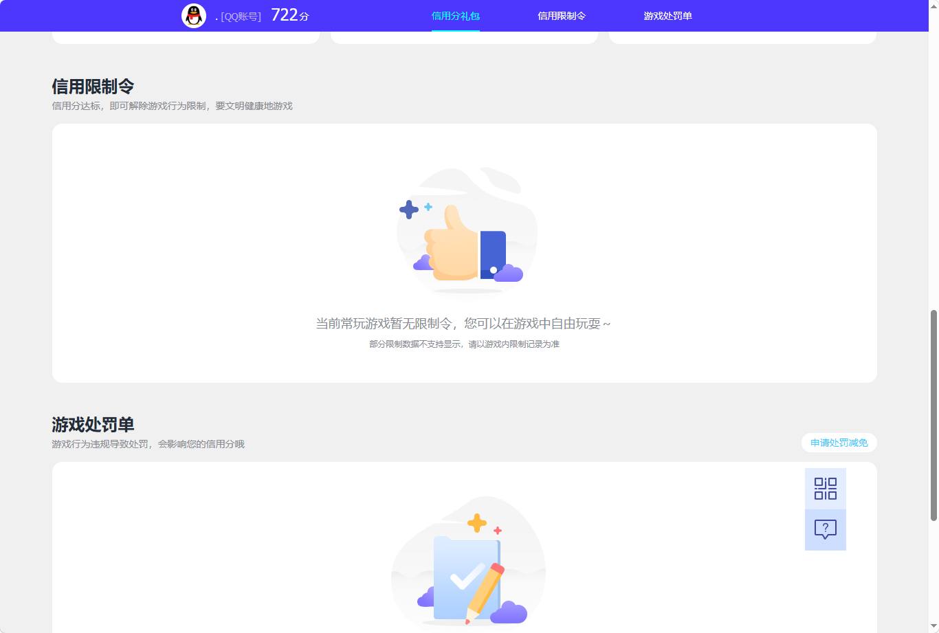Open the QR code floating icon
This screenshot has width=939, height=633.
point(826,489)
